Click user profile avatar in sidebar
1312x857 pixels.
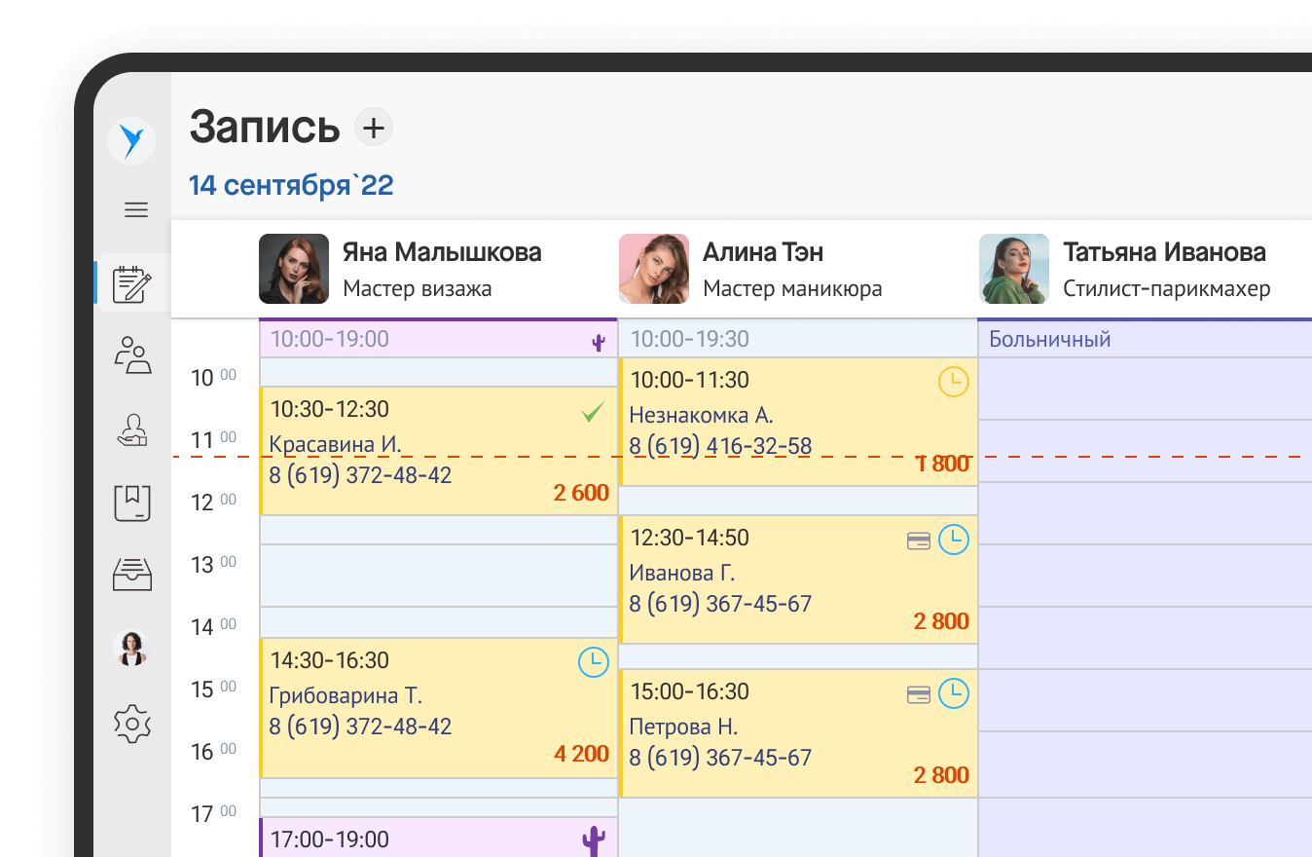[x=132, y=648]
